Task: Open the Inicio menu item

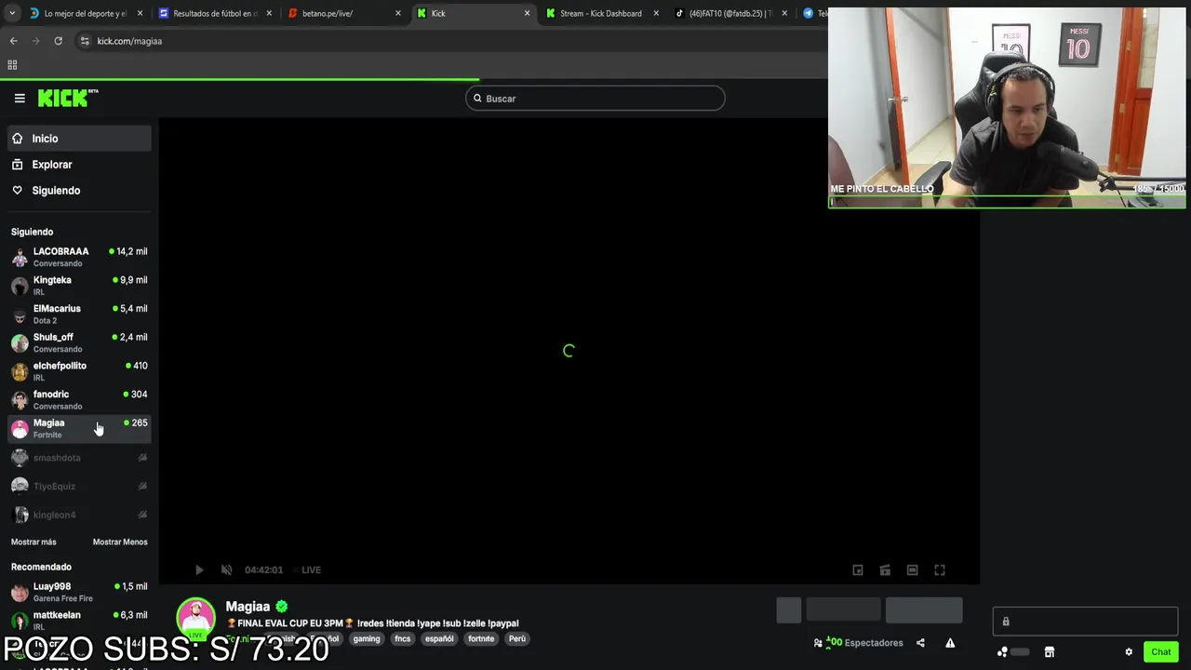Action: pyautogui.click(x=79, y=139)
